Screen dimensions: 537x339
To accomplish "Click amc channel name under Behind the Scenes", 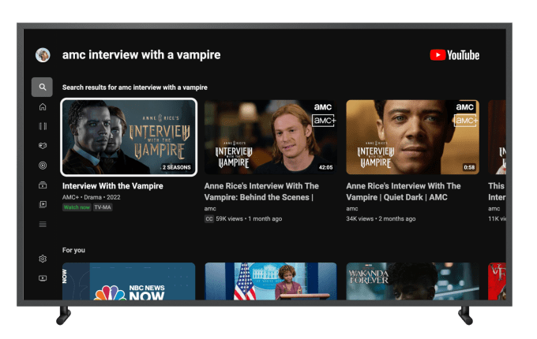I will 210,208.
